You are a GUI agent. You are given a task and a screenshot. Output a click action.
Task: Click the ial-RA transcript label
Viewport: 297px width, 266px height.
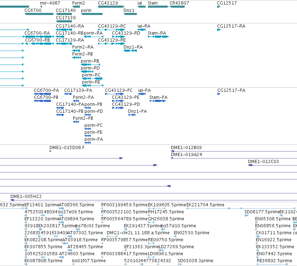click(144, 26)
